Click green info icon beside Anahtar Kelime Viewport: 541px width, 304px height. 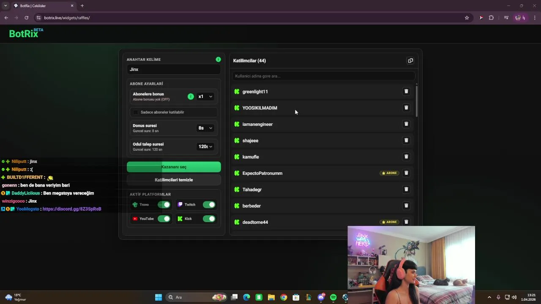(218, 60)
